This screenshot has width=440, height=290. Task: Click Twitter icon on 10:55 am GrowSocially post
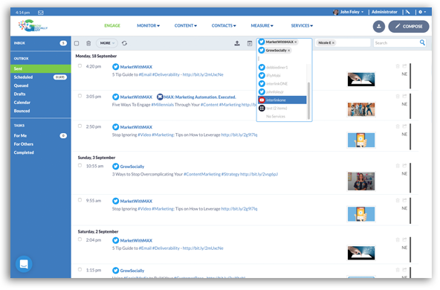pyautogui.click(x=116, y=167)
